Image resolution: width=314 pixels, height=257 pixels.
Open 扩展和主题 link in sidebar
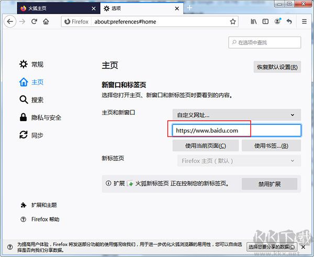pos(39,205)
